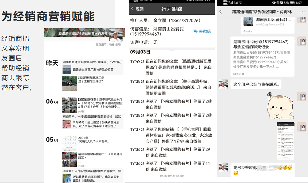Tap battery indicator in phone status bar
The height and width of the screenshot is (183, 308).
[293, 3]
